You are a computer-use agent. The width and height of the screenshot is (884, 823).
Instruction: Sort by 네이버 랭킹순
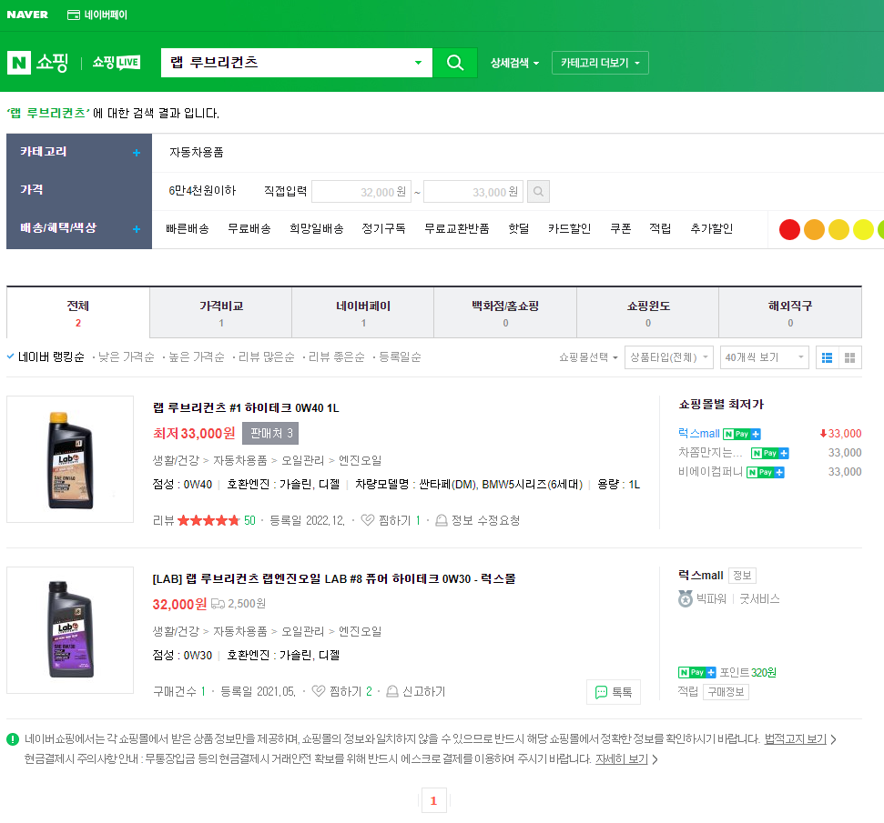pos(51,357)
